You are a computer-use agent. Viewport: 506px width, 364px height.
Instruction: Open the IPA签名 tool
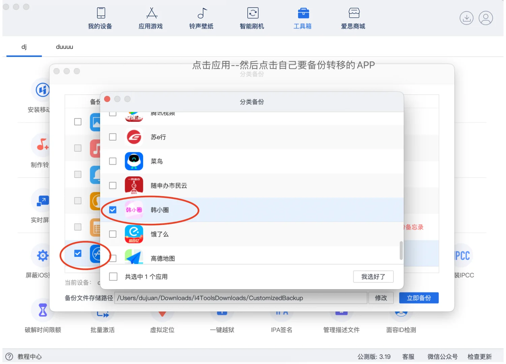[x=282, y=320]
